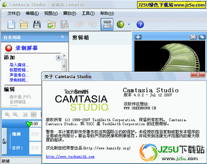Close the 任务列表 panel
Screen dimensions: 207x164
point(62,37)
